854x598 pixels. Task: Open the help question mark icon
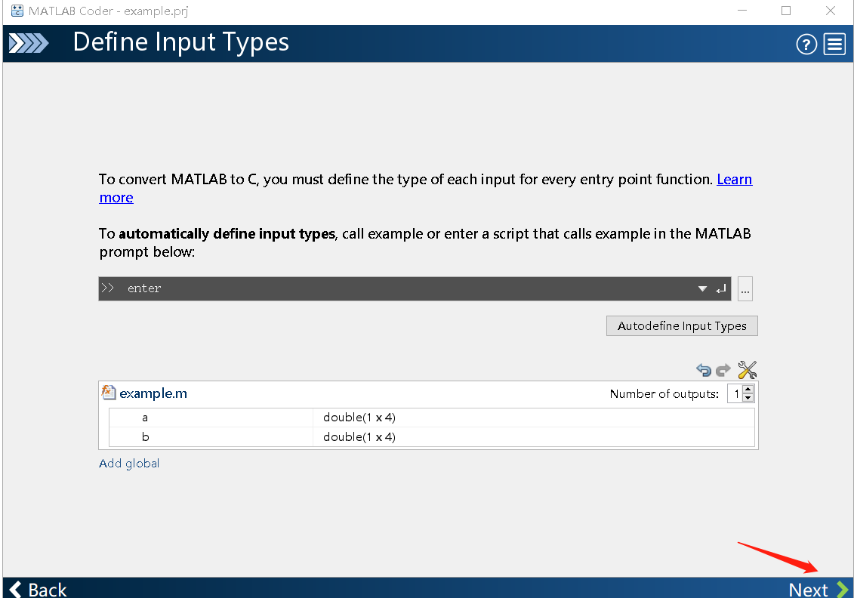(x=806, y=45)
